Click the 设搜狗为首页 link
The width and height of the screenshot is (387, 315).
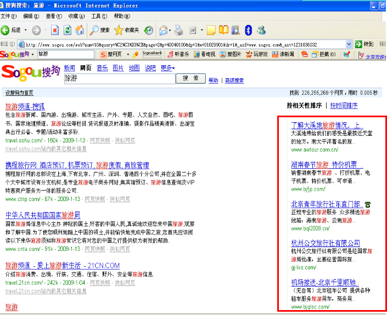pos(19,93)
